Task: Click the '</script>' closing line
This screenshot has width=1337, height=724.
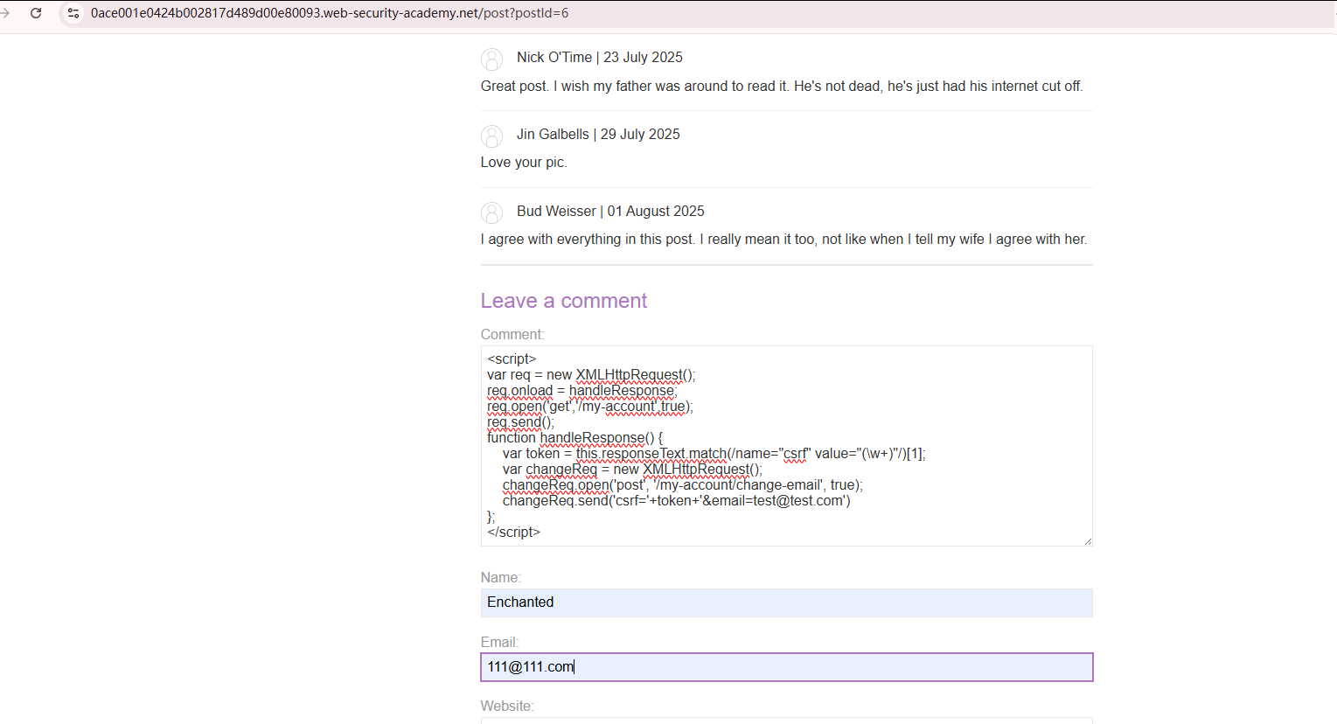Action: click(513, 532)
